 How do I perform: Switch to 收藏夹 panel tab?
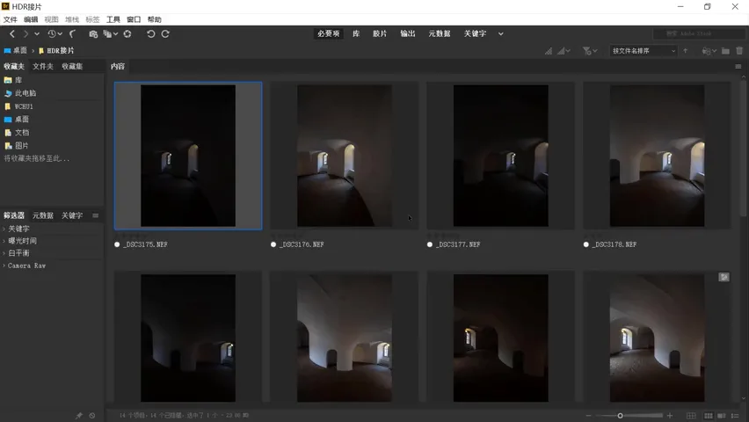(14, 67)
